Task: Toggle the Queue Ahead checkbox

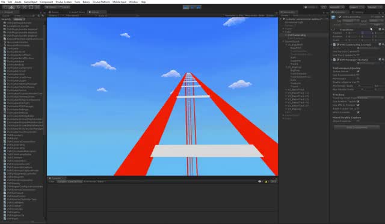Action: tap(358, 71)
